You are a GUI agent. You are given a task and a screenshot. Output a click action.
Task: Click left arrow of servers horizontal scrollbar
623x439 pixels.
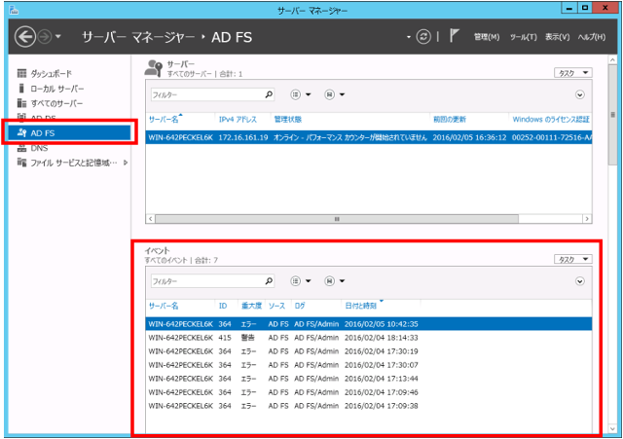pos(150,219)
